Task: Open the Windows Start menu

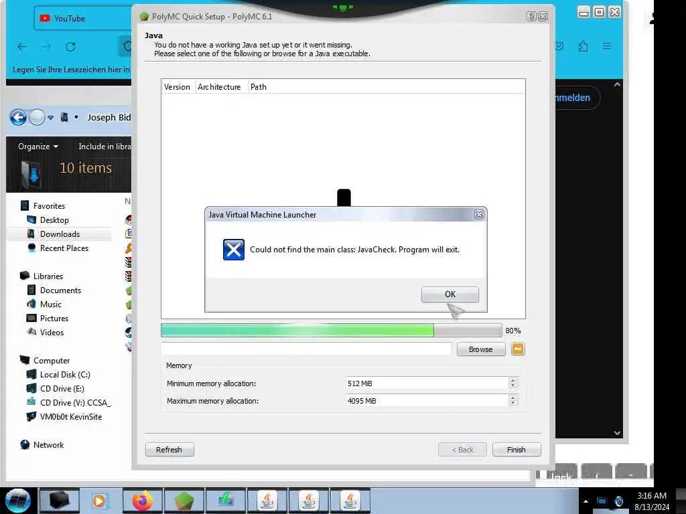Action: 17,501
